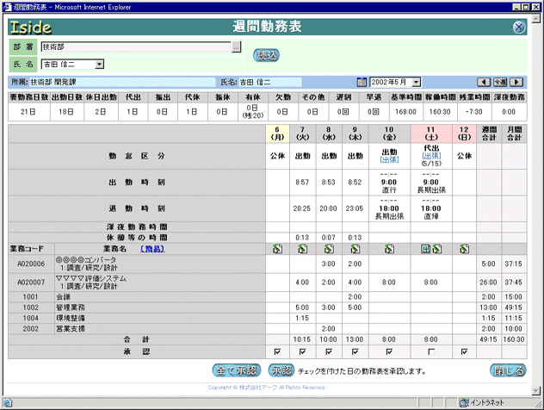Viewport: 544px width, 410px height.
Task: Click business code A020006
Action: (31, 264)
